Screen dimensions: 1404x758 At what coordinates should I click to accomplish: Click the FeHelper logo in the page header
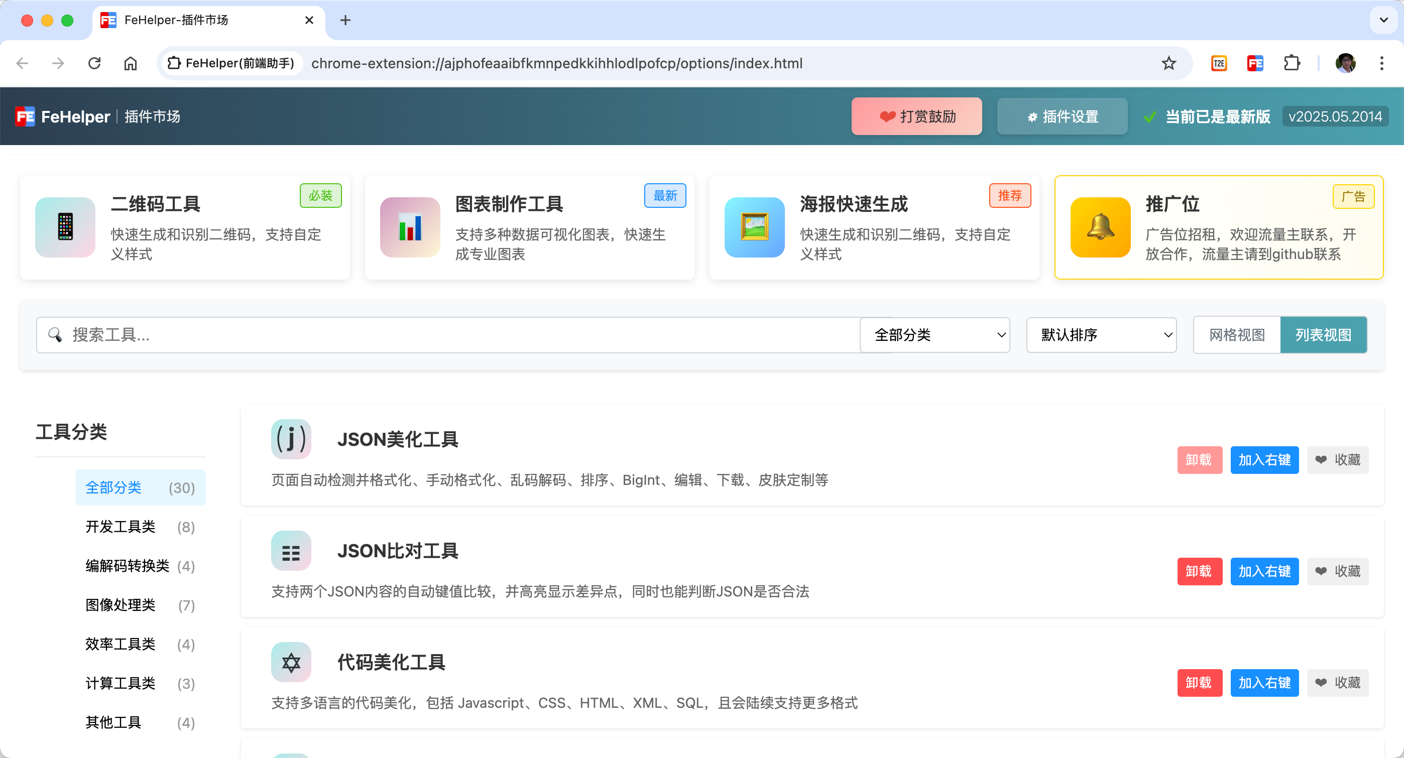[x=25, y=116]
